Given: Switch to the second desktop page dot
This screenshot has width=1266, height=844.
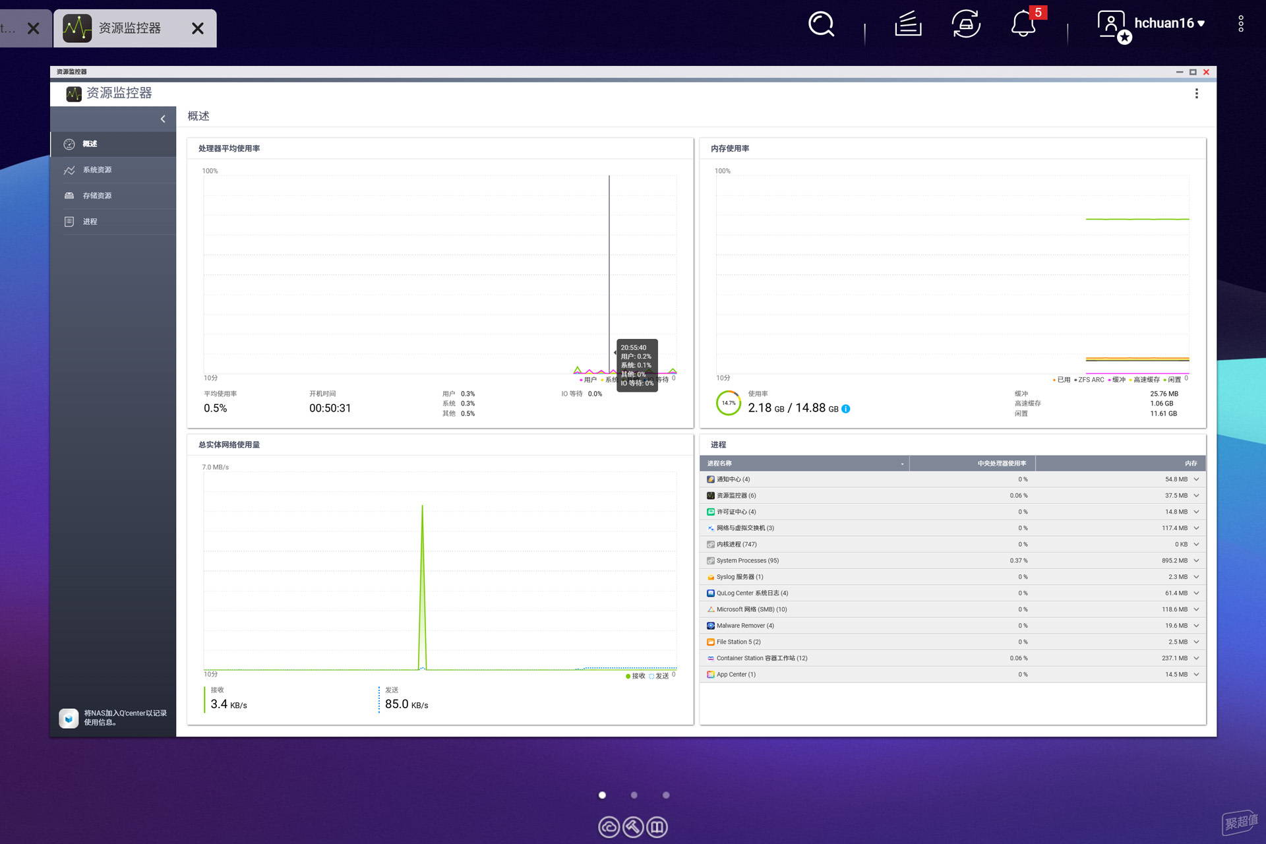Looking at the screenshot, I should pyautogui.click(x=634, y=795).
